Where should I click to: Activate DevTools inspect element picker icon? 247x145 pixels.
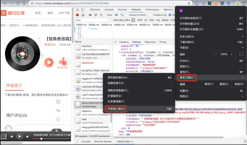77,10
